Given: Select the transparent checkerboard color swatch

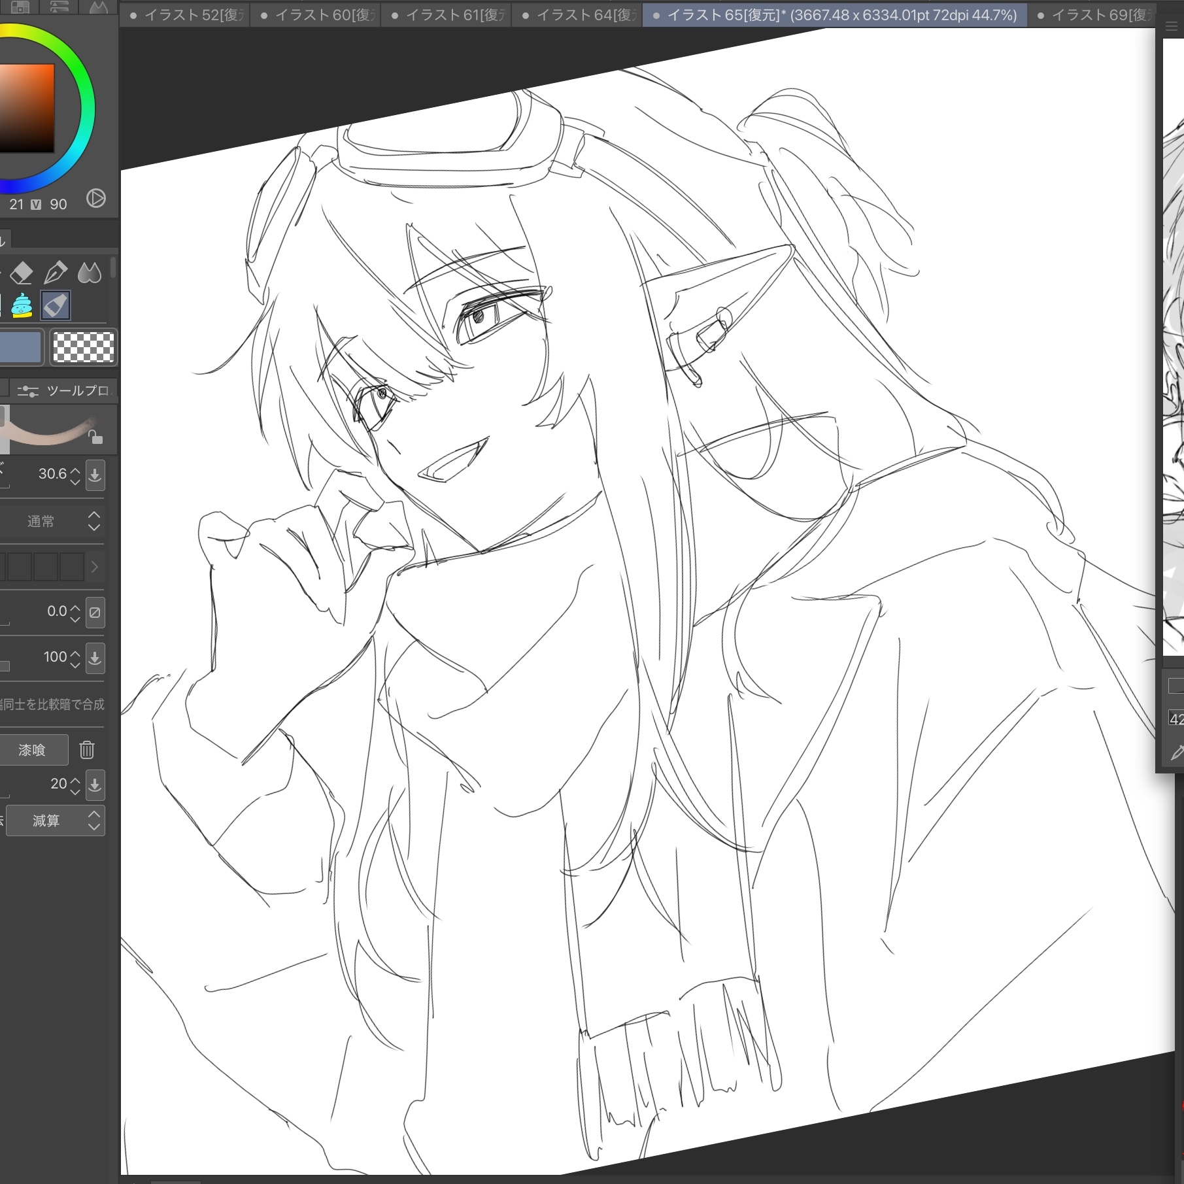Looking at the screenshot, I should tap(83, 347).
